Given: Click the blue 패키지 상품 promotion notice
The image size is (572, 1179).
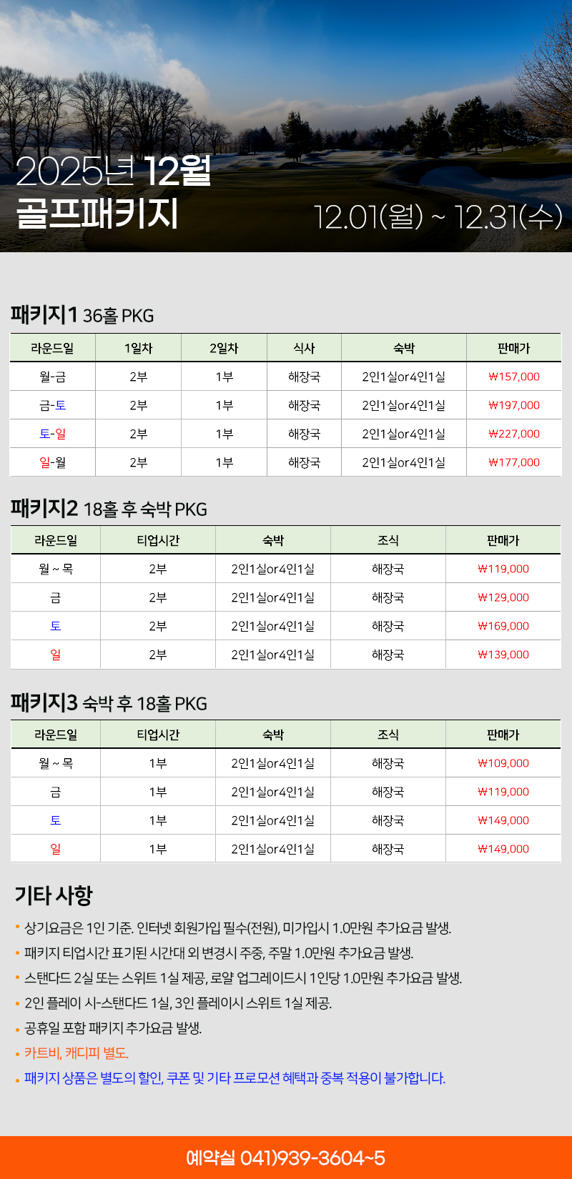Looking at the screenshot, I should pos(235,1078).
